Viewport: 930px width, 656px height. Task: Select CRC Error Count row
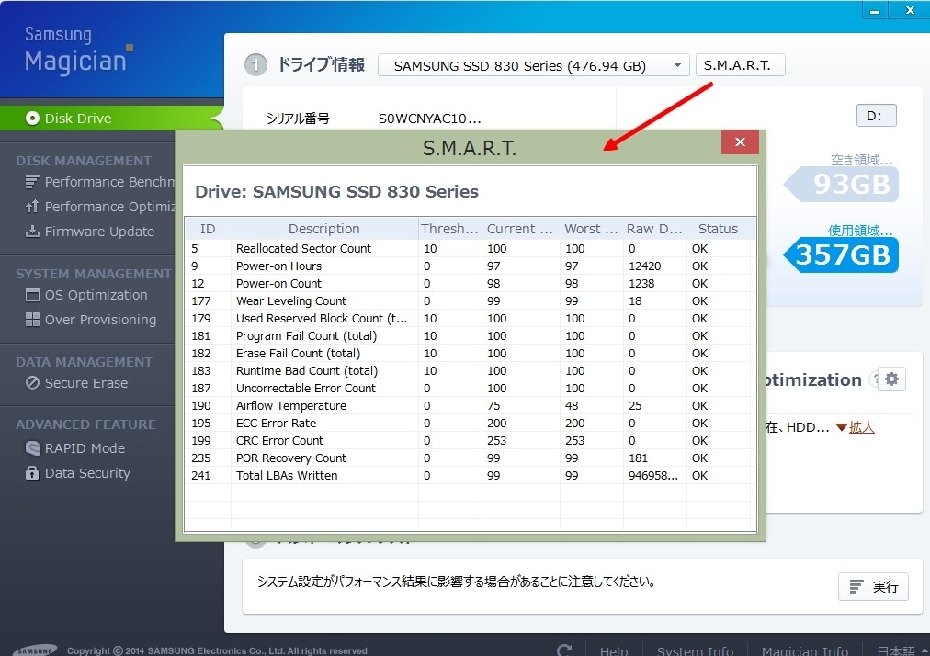click(470, 441)
